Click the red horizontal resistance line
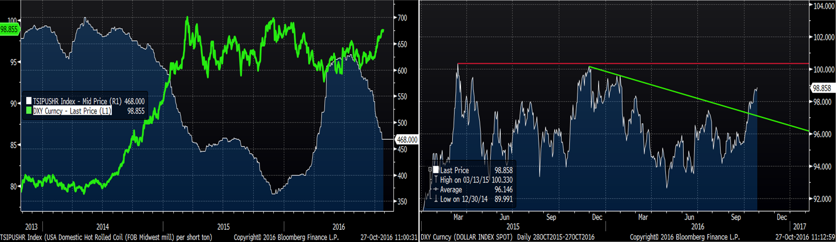 coord(676,63)
